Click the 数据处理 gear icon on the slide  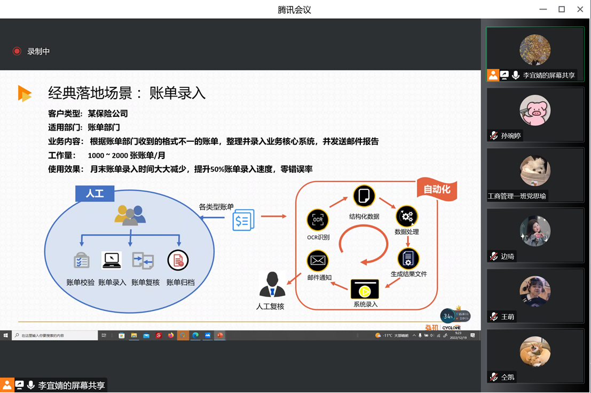406,216
